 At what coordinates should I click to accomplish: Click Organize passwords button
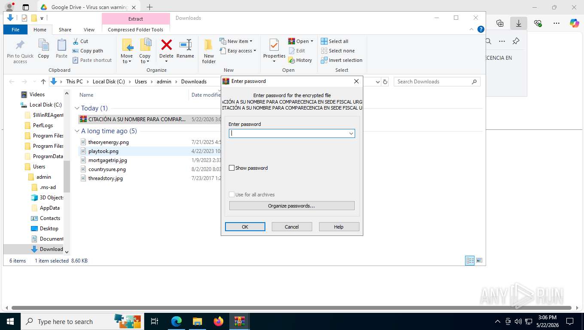pos(292,206)
